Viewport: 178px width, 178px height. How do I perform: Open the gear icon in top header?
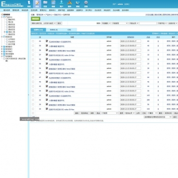tap(86, 2)
